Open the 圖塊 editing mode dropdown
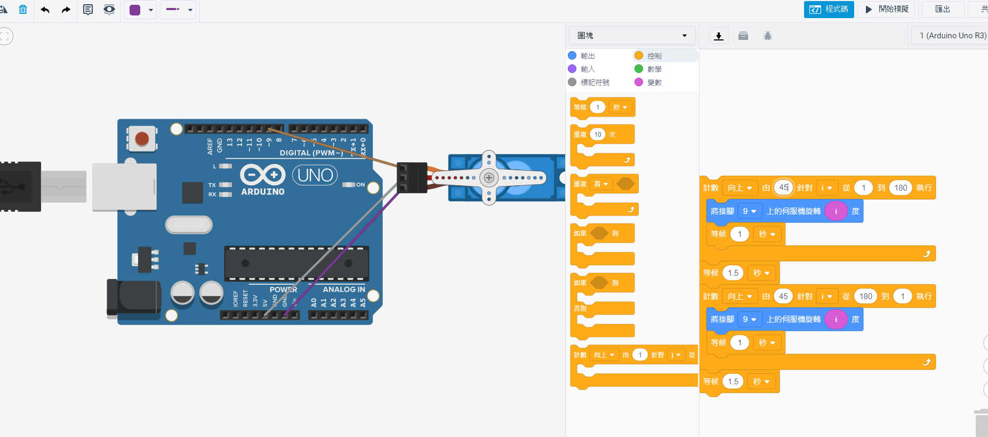 [x=632, y=36]
